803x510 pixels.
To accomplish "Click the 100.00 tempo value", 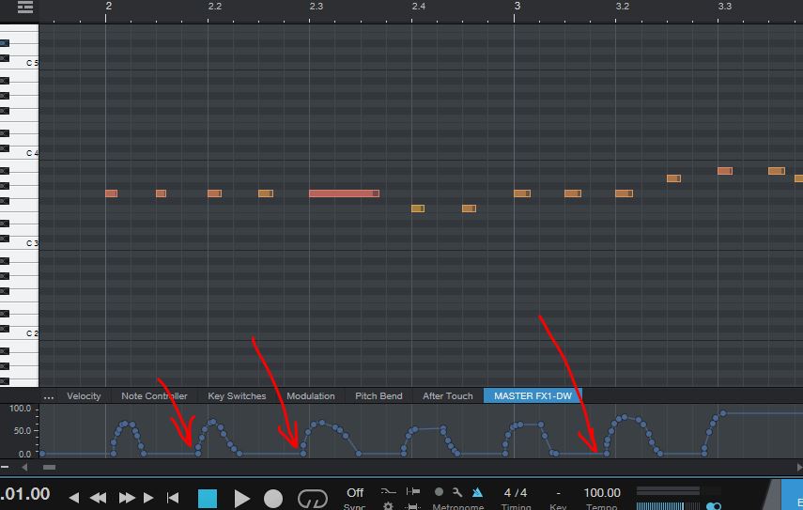I will [x=602, y=492].
